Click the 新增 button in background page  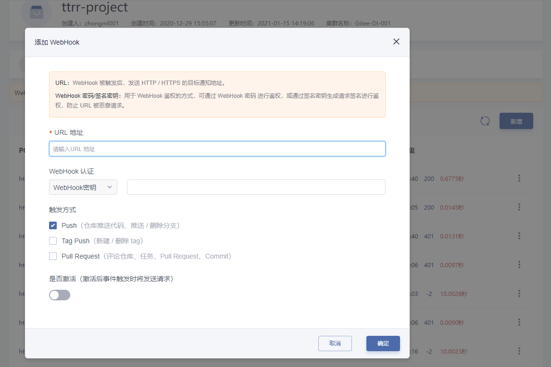516,121
